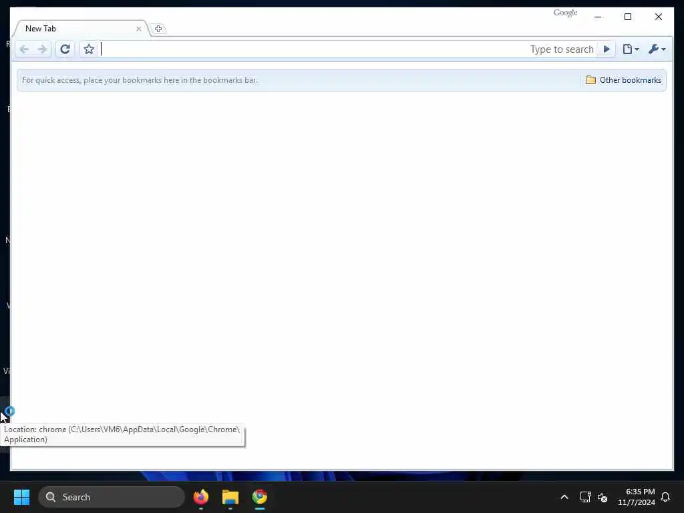684x513 pixels.
Task: Minimize the Chrome window
Action: (598, 17)
